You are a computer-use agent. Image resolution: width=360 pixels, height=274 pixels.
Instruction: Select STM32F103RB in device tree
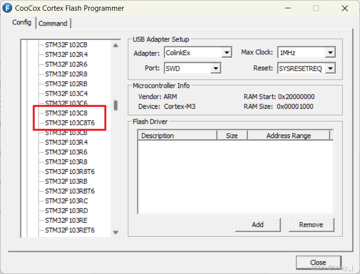[66, 181]
